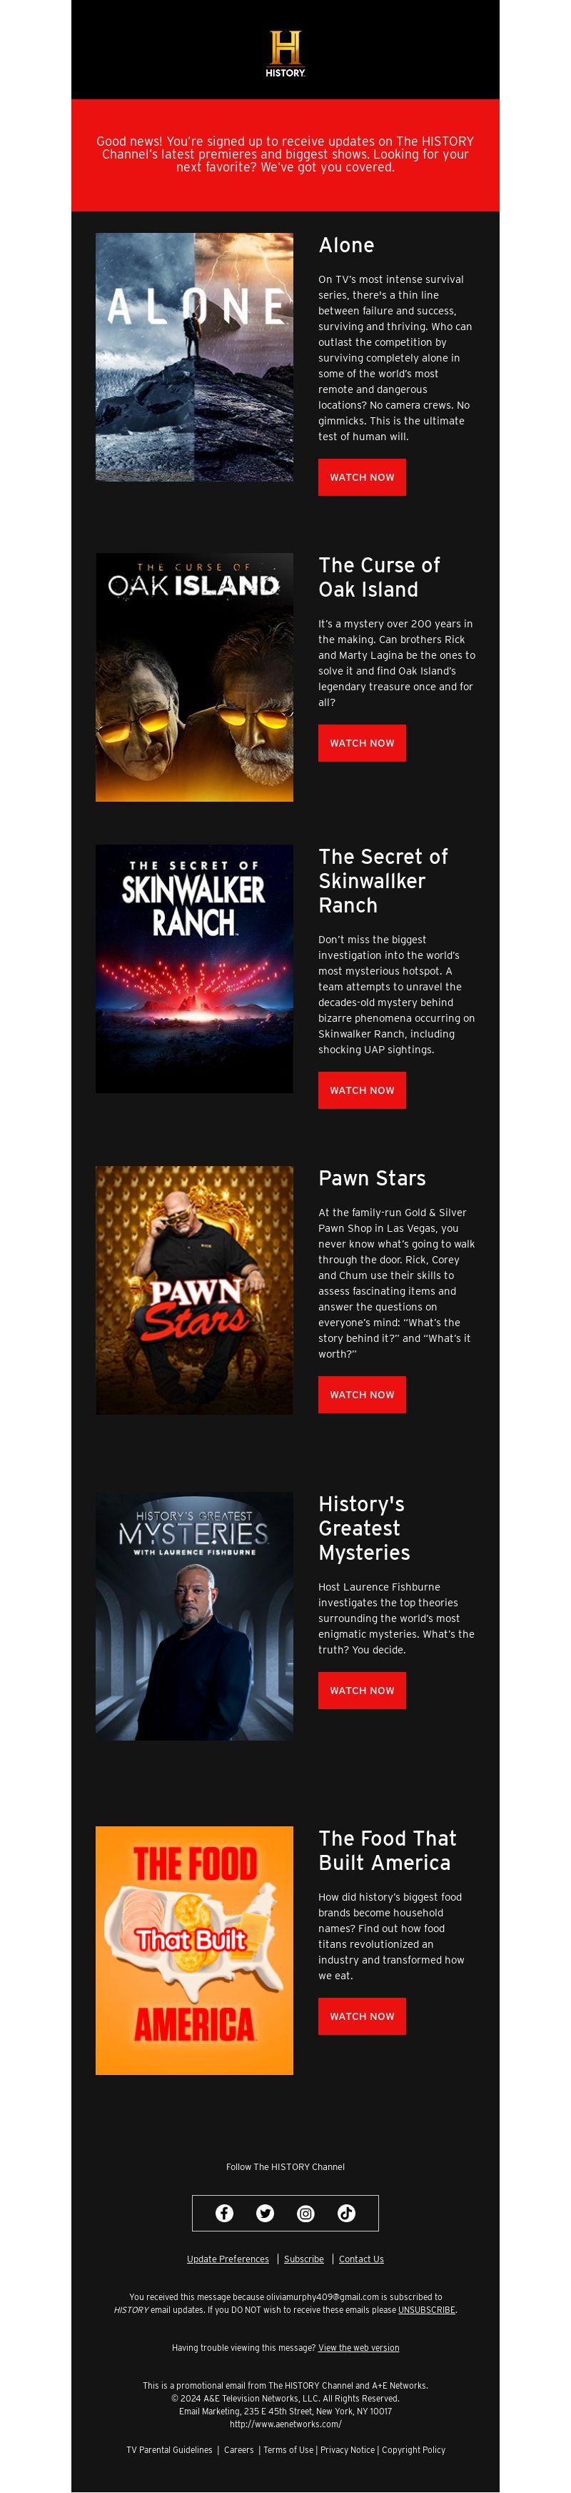Open the Pawn Stars poster image
The height and width of the screenshot is (2493, 571).
click(x=194, y=1290)
